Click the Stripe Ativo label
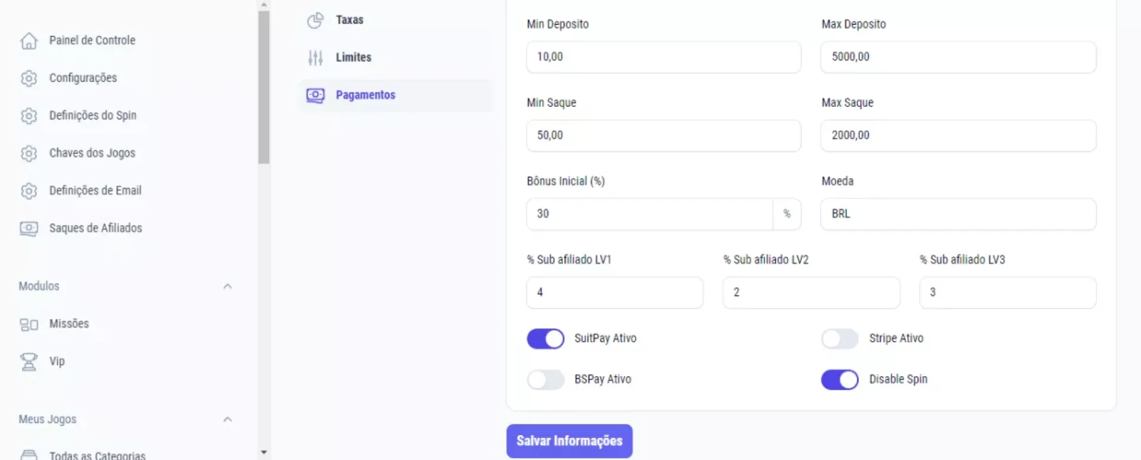The width and height of the screenshot is (1141, 460). [x=896, y=338]
